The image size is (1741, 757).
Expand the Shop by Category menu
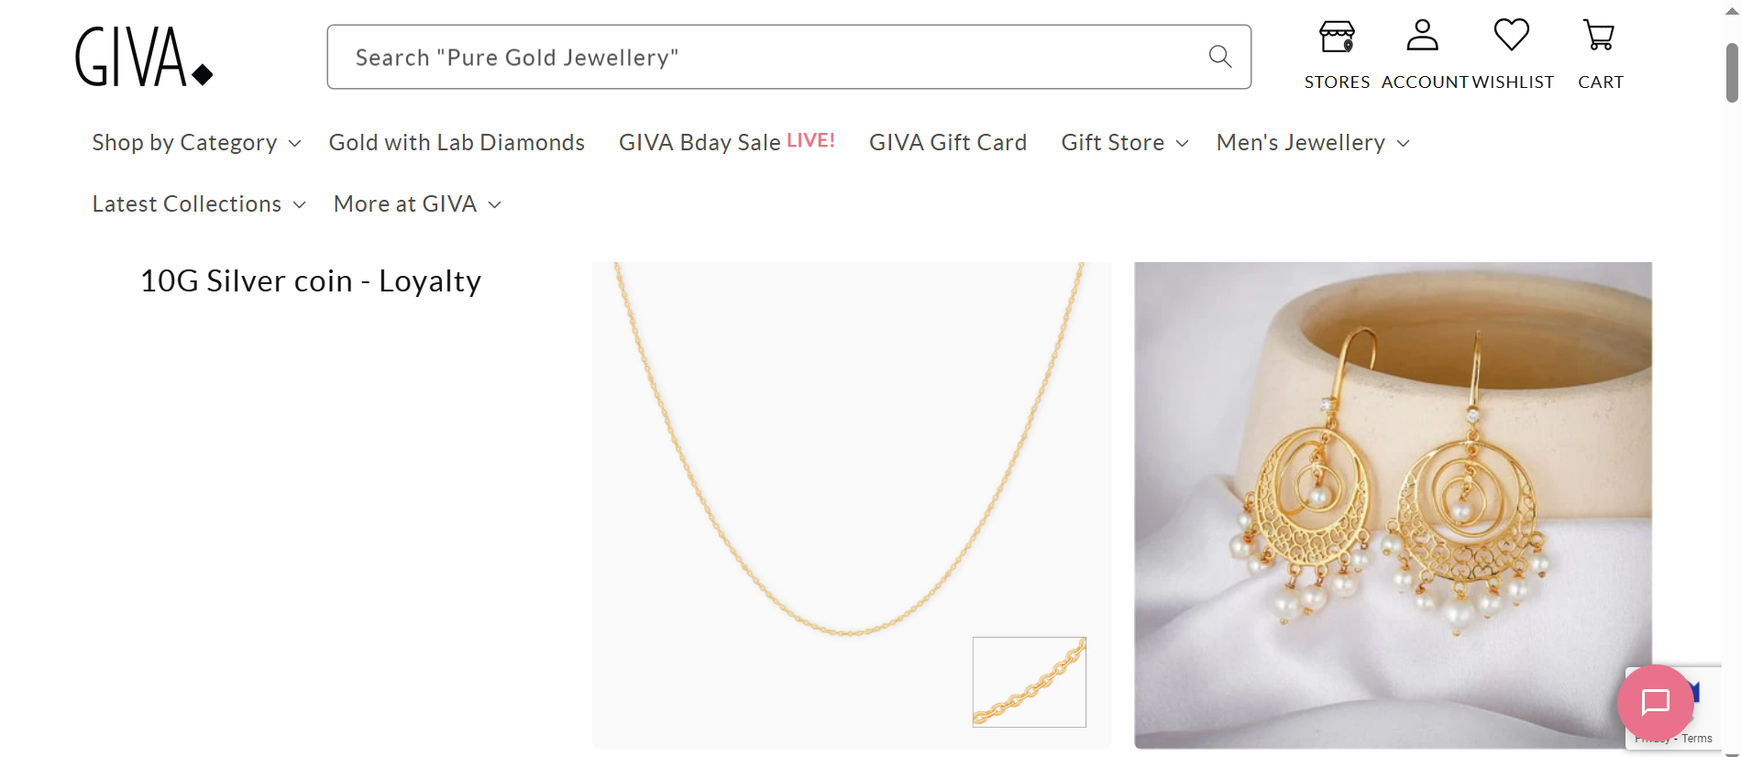pos(196,143)
